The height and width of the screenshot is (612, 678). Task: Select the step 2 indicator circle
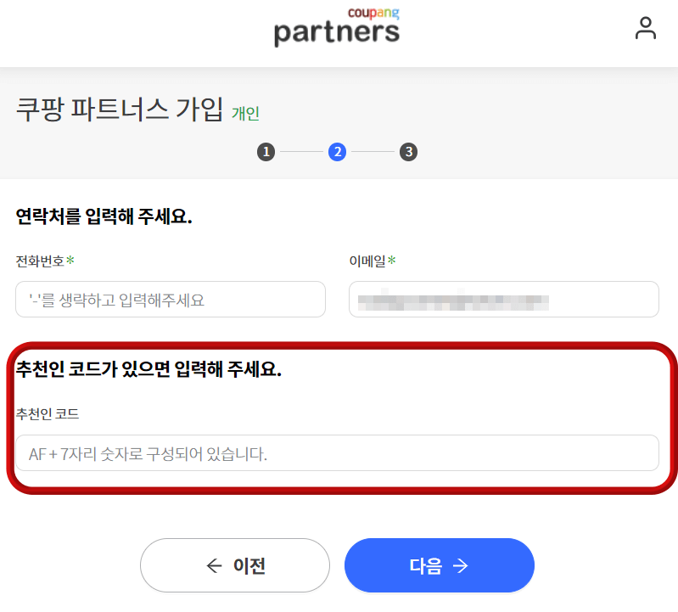click(337, 152)
